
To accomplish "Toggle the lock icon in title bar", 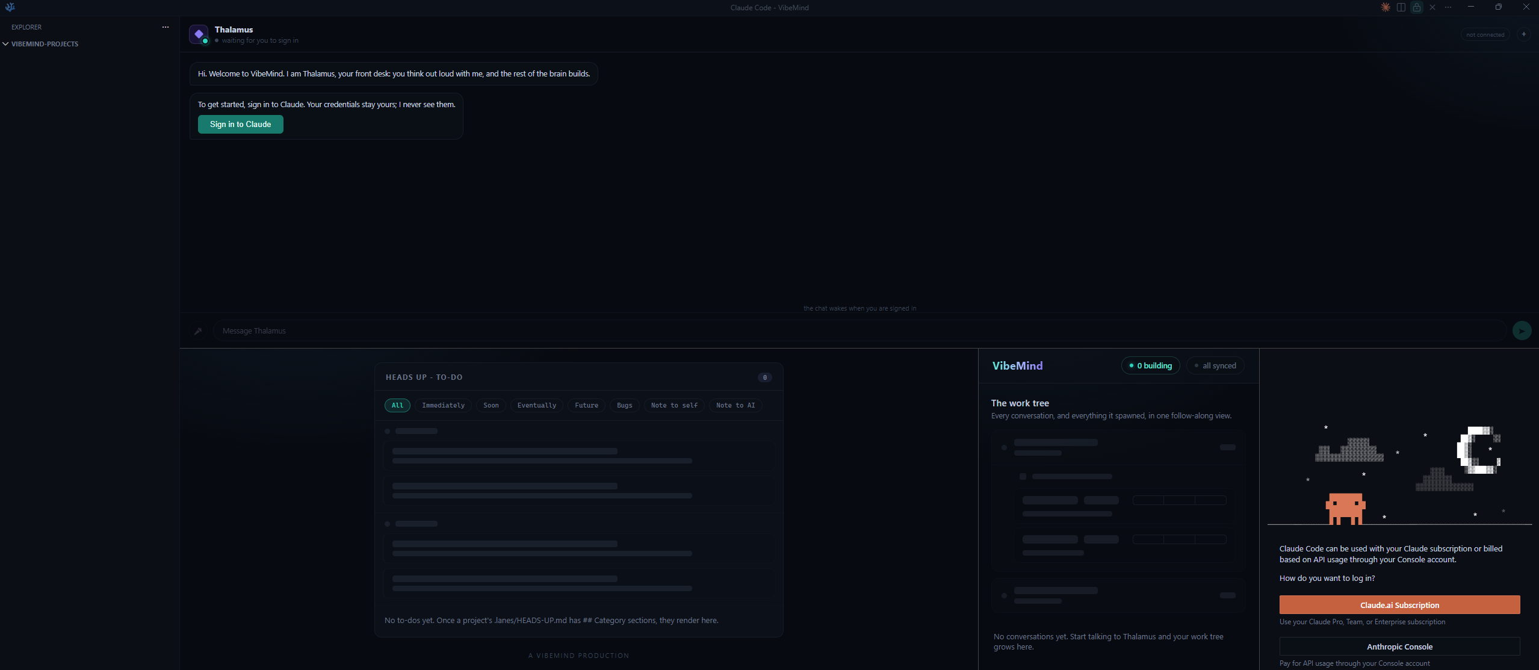I will 1417,7.
